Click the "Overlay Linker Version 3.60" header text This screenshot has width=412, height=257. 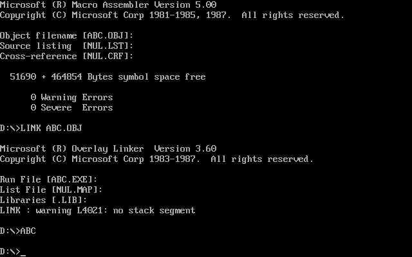(x=139, y=149)
